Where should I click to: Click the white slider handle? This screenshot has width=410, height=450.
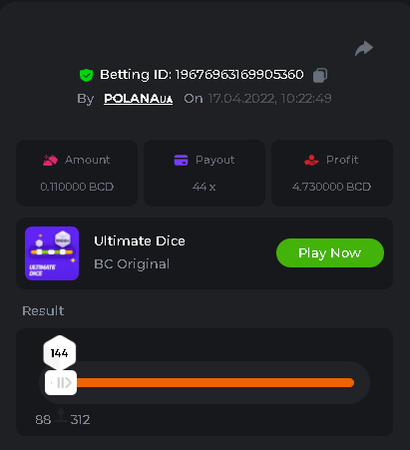pyautogui.click(x=61, y=382)
